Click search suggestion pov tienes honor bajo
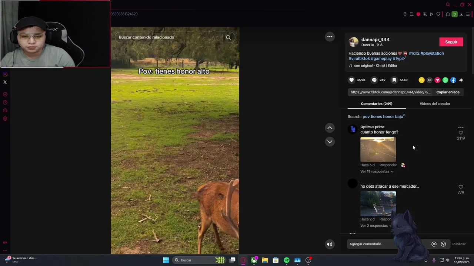The width and height of the screenshot is (474, 266). click(383, 116)
